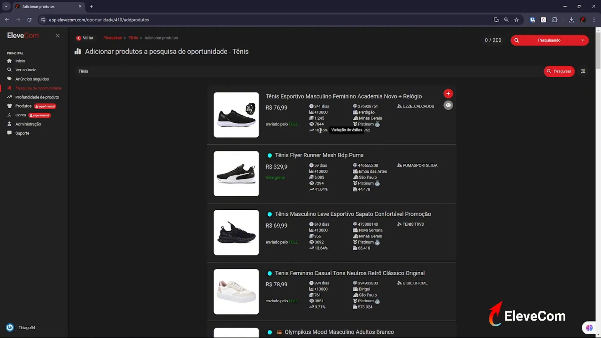Click the Voltar back button
The image size is (601, 338).
pos(85,38)
